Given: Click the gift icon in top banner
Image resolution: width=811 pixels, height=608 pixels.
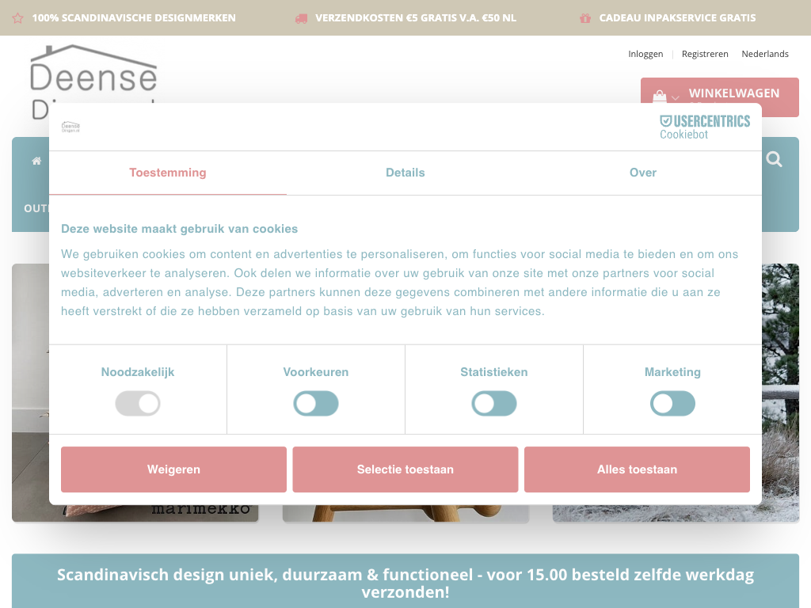Looking at the screenshot, I should coord(585,18).
